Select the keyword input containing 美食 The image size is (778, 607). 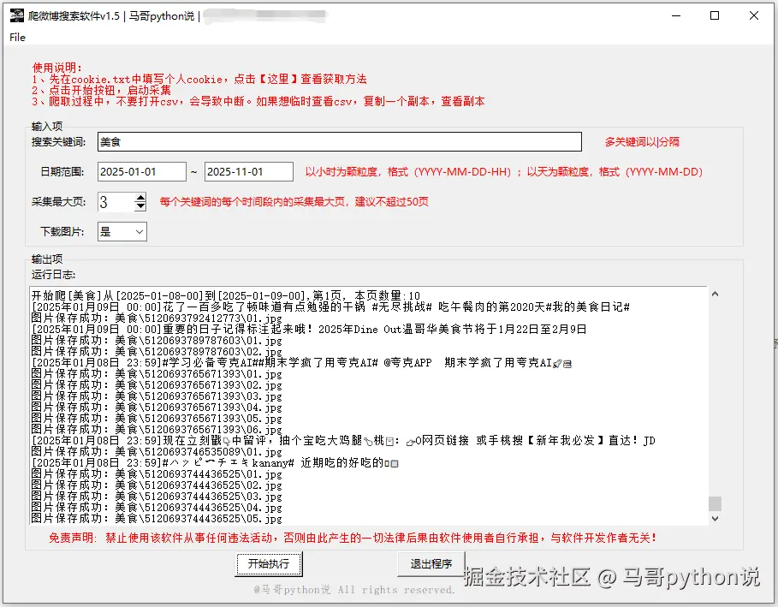tap(342, 141)
